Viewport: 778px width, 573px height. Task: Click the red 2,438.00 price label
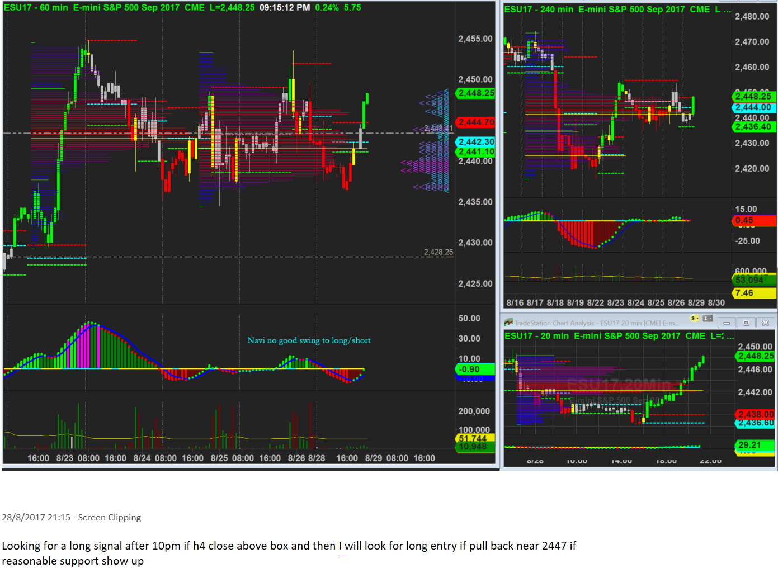pyautogui.click(x=756, y=414)
